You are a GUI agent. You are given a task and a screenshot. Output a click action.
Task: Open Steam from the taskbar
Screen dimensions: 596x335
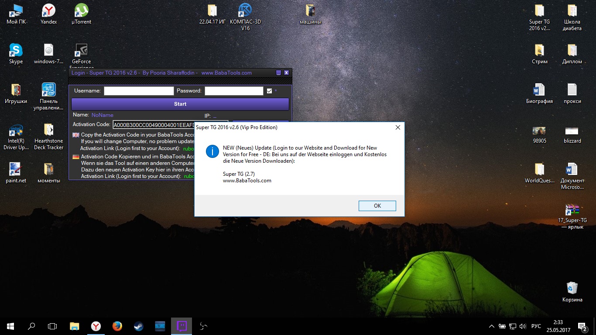[139, 326]
